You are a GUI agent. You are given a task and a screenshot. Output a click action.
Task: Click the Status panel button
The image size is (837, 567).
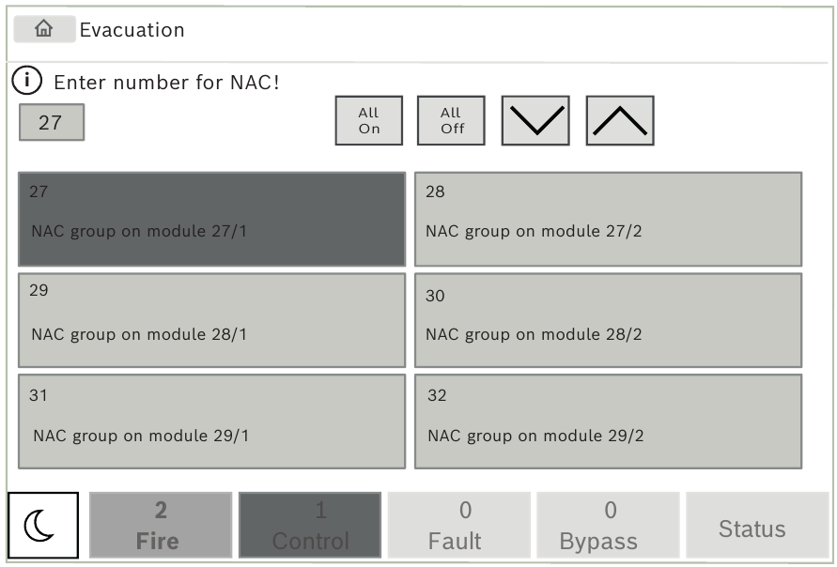point(757,525)
